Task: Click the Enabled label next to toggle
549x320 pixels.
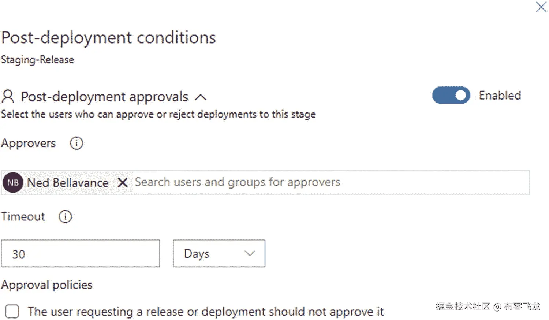Action: coord(500,96)
